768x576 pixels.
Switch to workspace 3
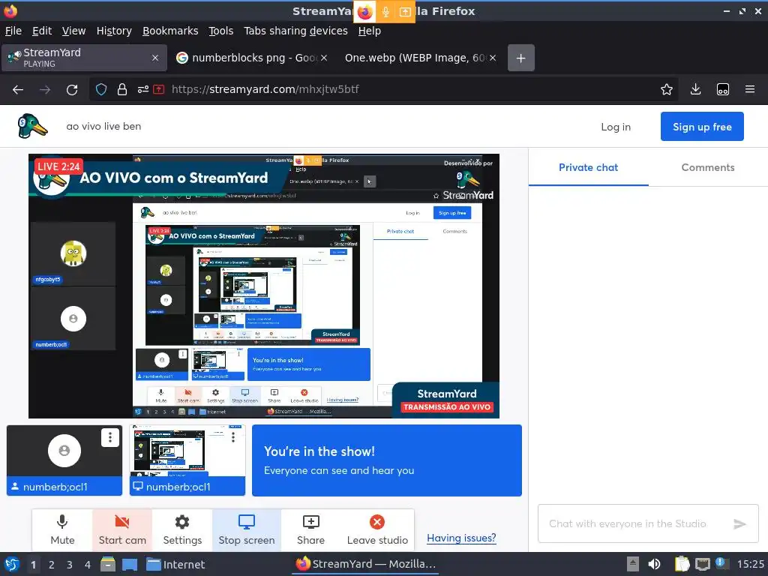click(70, 565)
